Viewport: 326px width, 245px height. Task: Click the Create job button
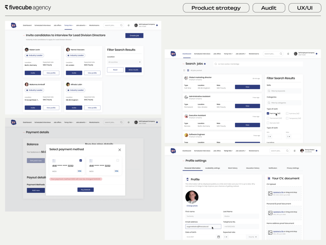pyautogui.click(x=134, y=36)
